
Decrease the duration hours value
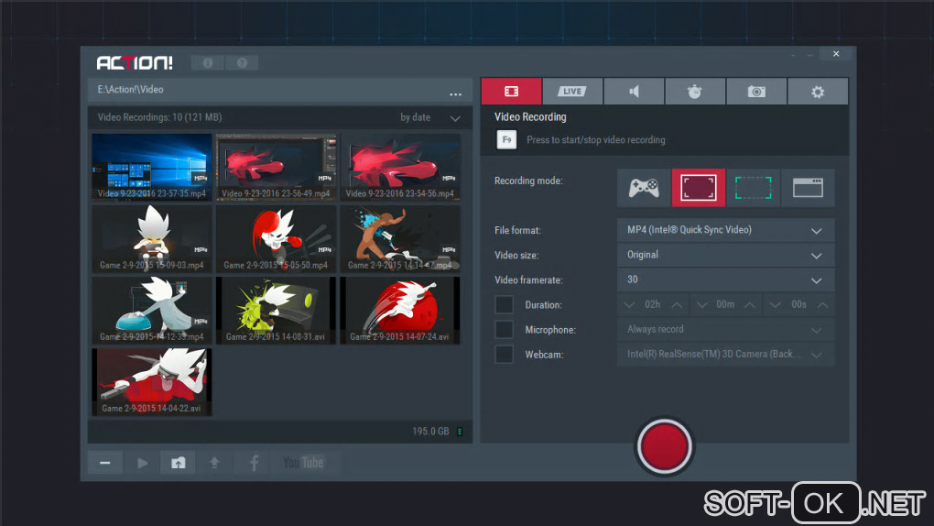tap(629, 305)
